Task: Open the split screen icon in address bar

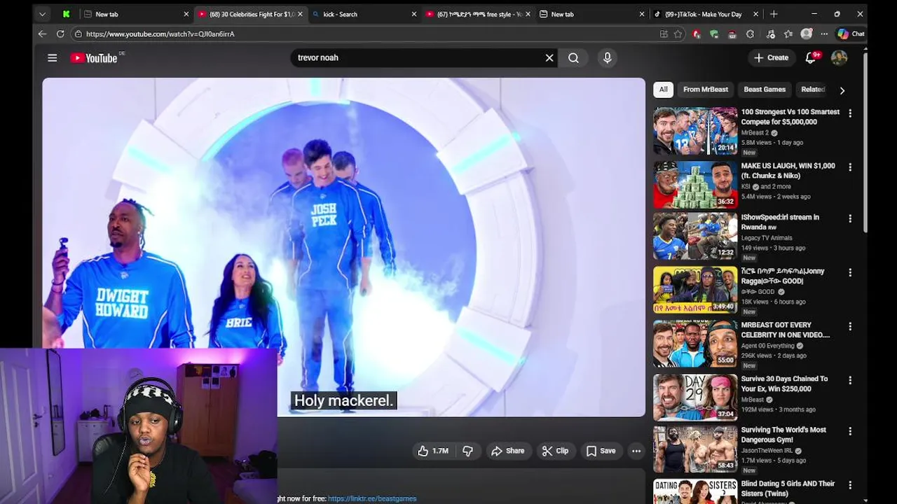Action: coord(664,34)
